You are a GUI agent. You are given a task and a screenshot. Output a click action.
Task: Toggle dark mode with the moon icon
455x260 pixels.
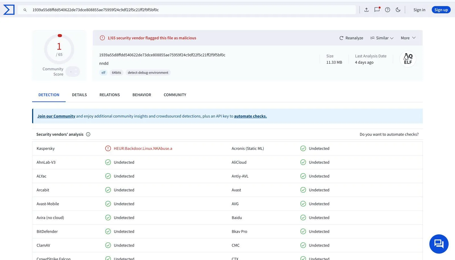coord(398,9)
